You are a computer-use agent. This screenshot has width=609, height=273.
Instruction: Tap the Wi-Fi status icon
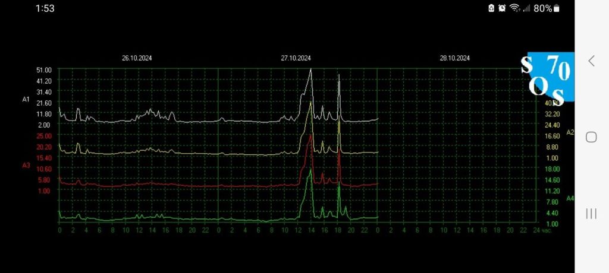(x=514, y=8)
